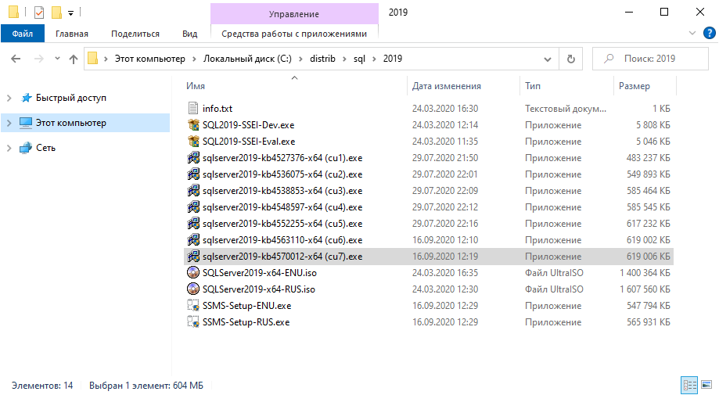Select Этот компьютер in navigation pane
Screen dimensions: 719x395
[x=85, y=123]
